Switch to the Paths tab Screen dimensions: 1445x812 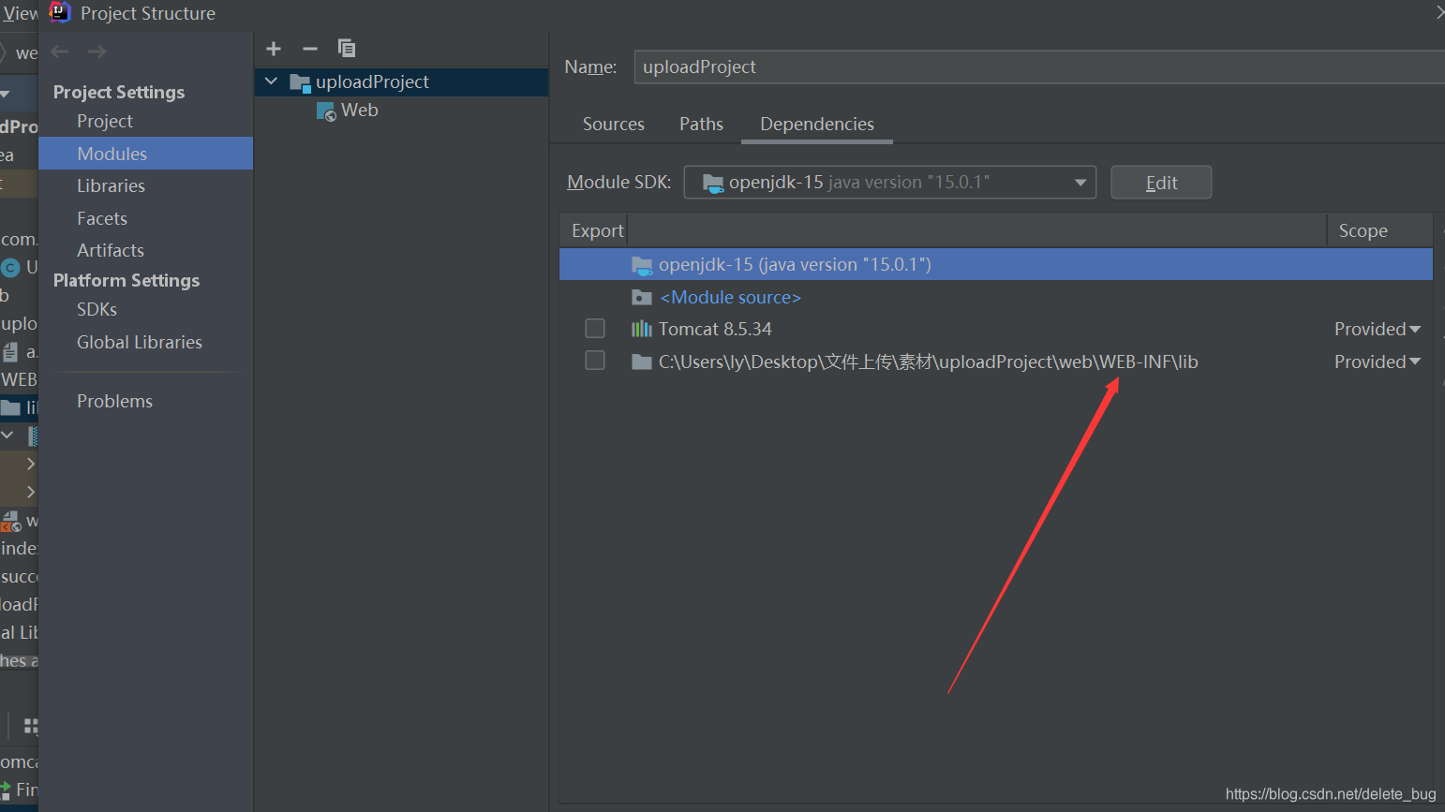(701, 124)
